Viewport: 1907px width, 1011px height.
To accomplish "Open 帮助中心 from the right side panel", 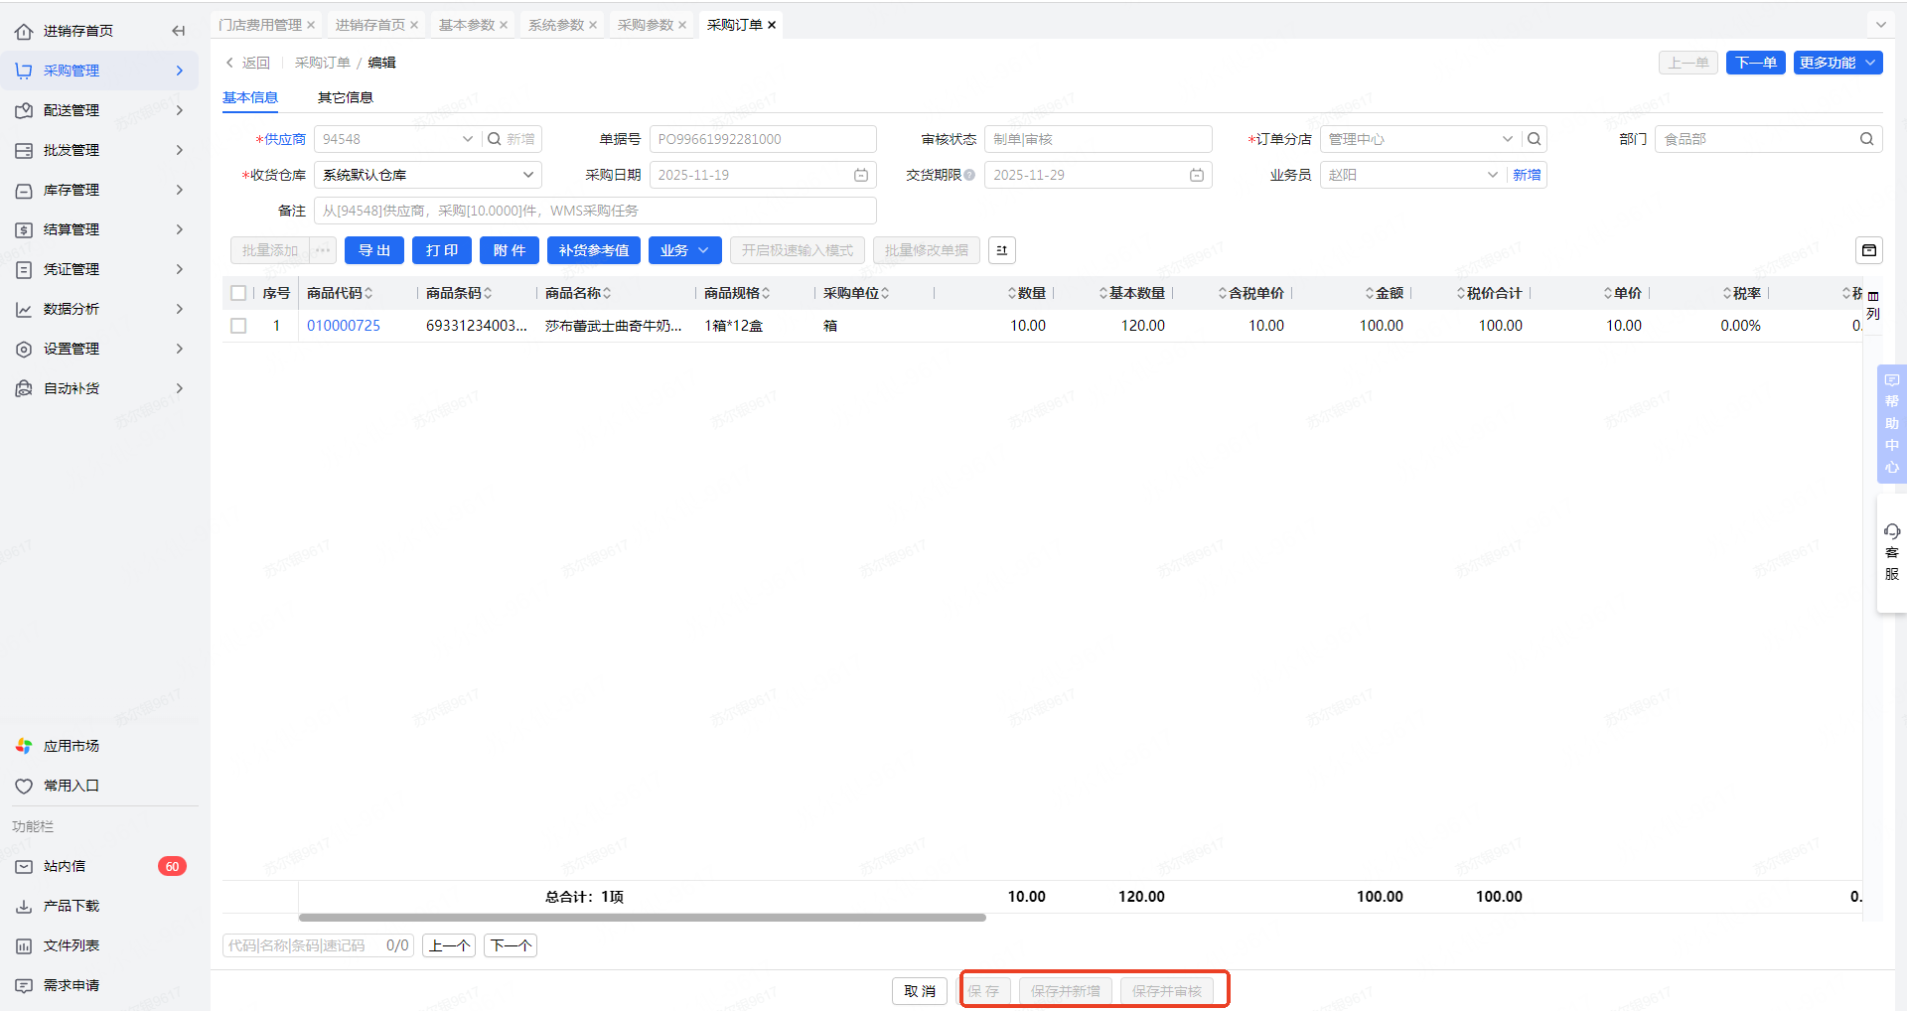I will 1891,424.
